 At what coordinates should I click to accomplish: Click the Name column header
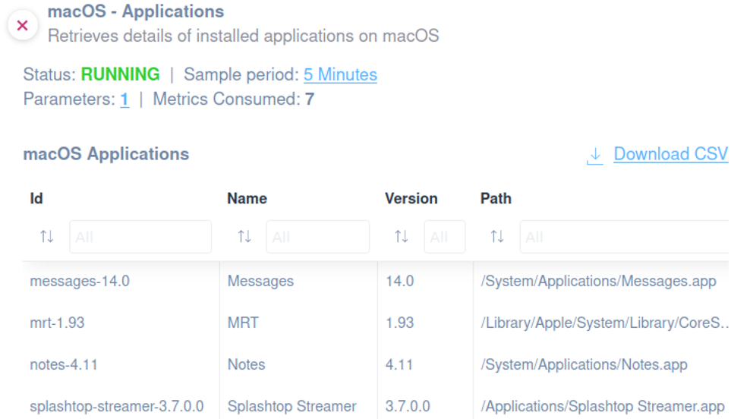pos(247,199)
